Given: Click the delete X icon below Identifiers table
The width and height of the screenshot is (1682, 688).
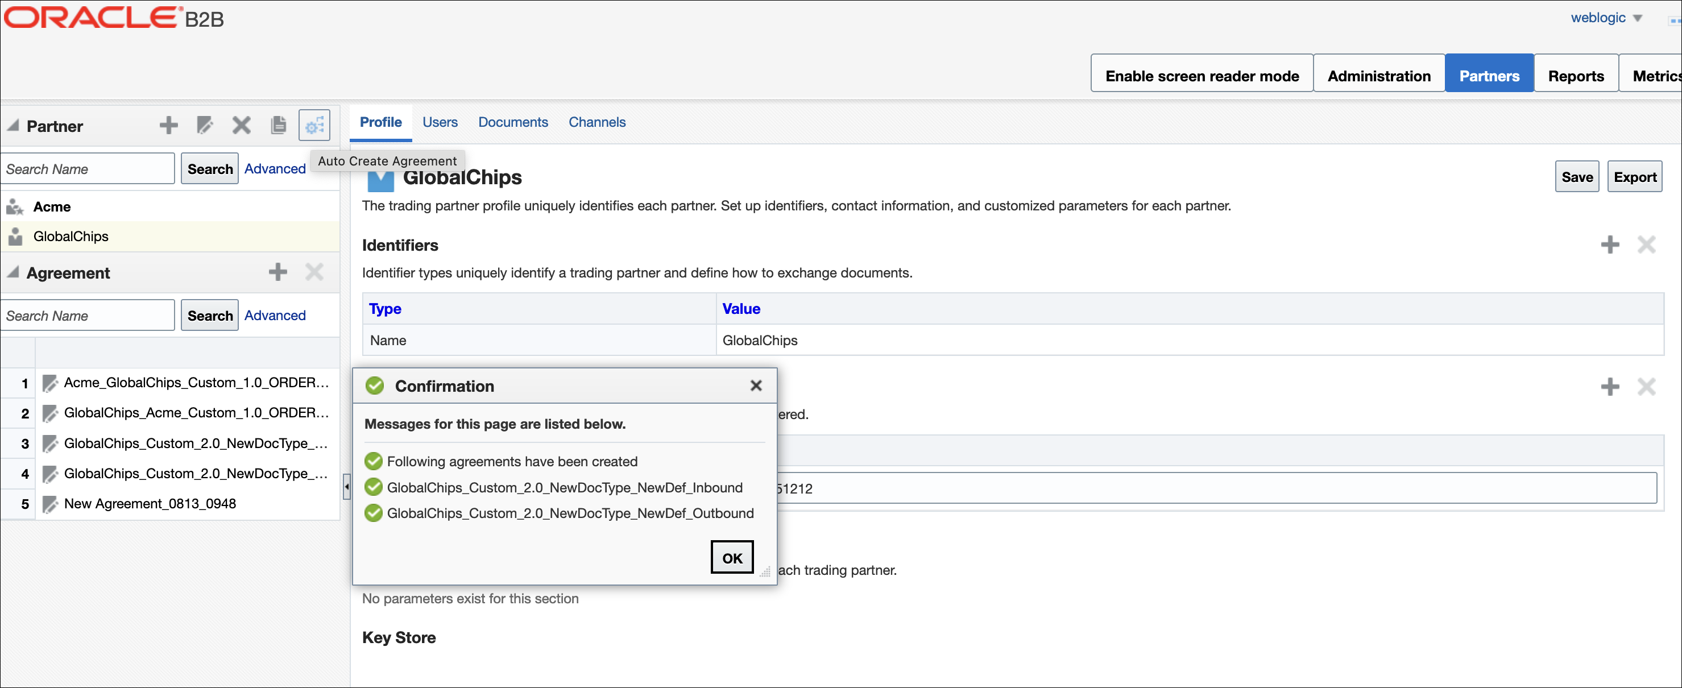Looking at the screenshot, I should point(1646,387).
